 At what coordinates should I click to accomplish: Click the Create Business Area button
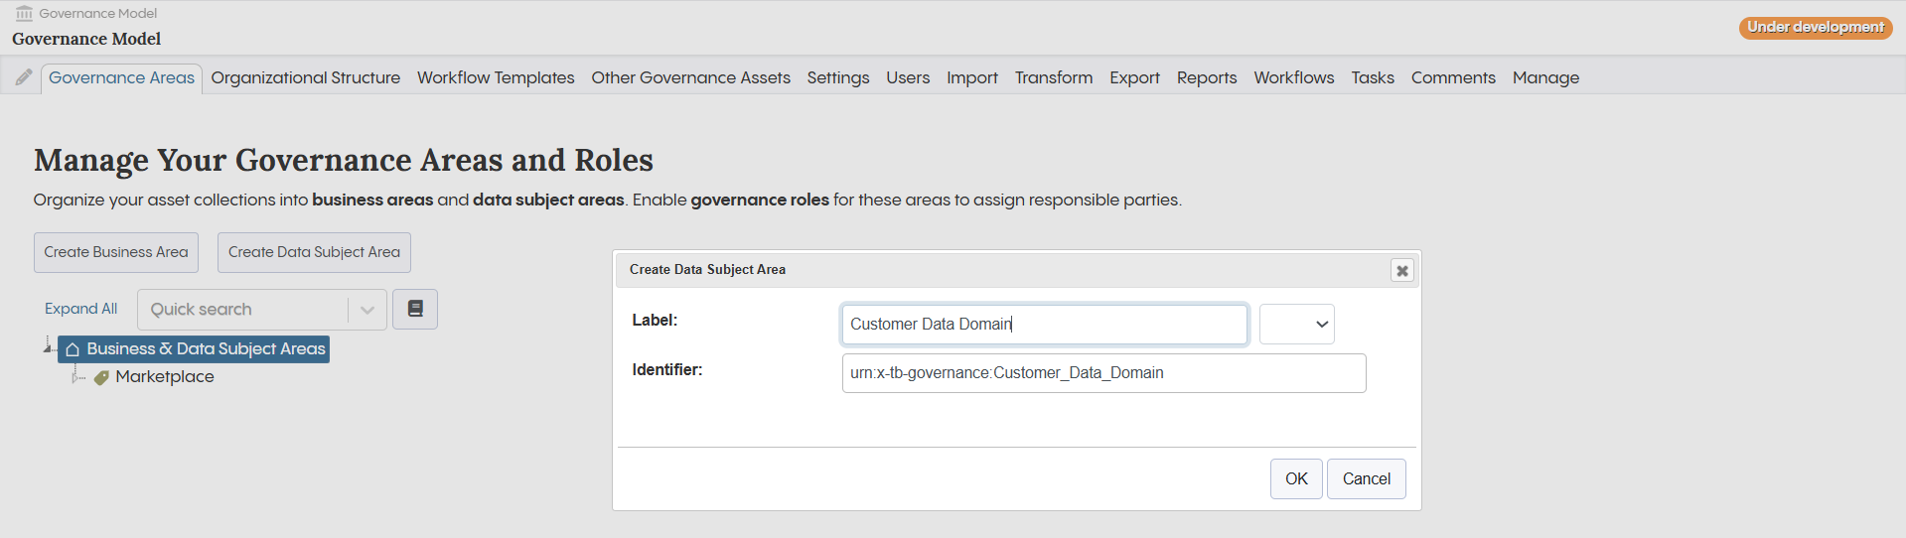116,252
